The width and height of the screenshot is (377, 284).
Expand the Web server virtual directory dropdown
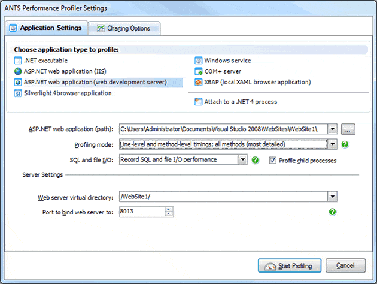[332, 197]
